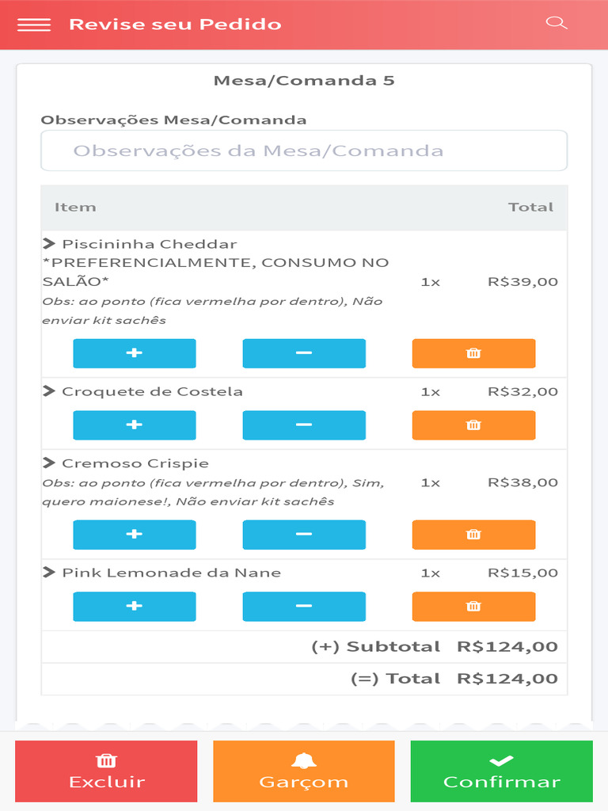Add one more Croquete de Costela
The image size is (608, 811).
tap(135, 425)
